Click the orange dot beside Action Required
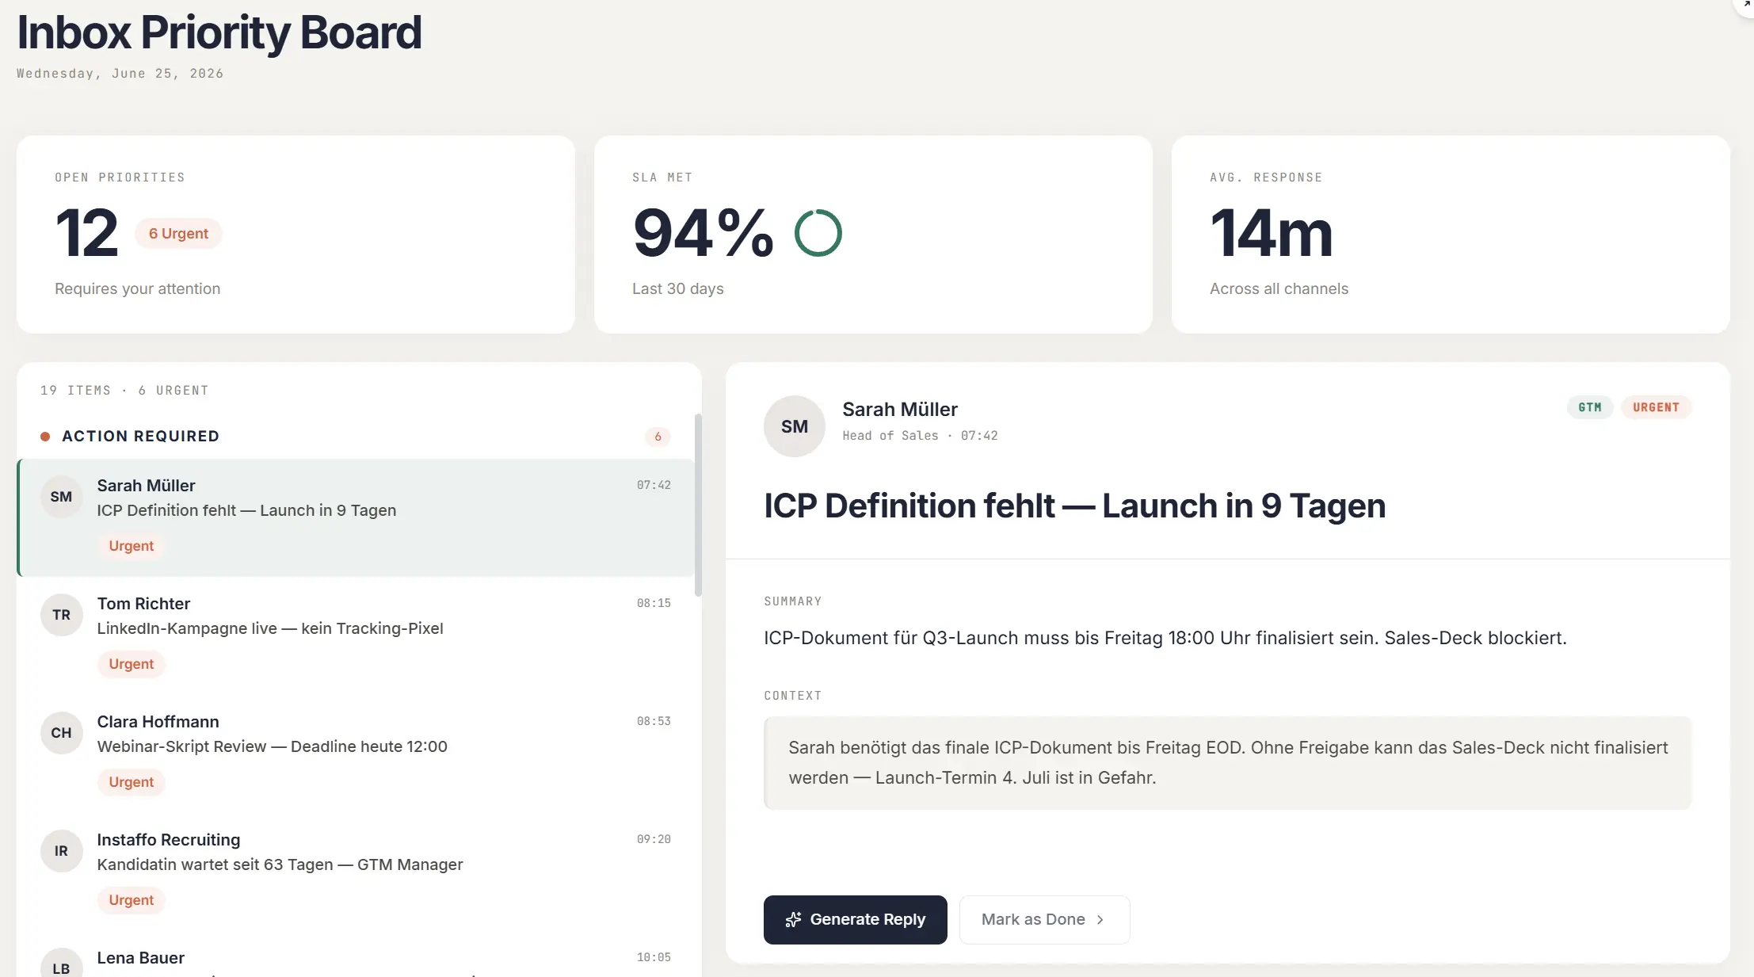 pos(45,437)
